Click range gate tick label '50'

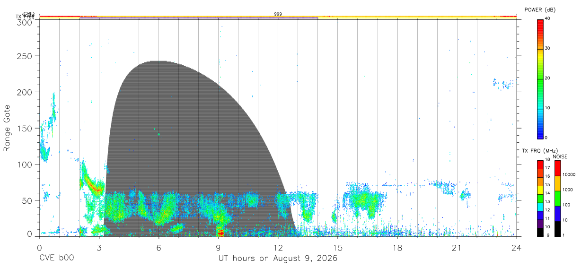(x=28, y=200)
